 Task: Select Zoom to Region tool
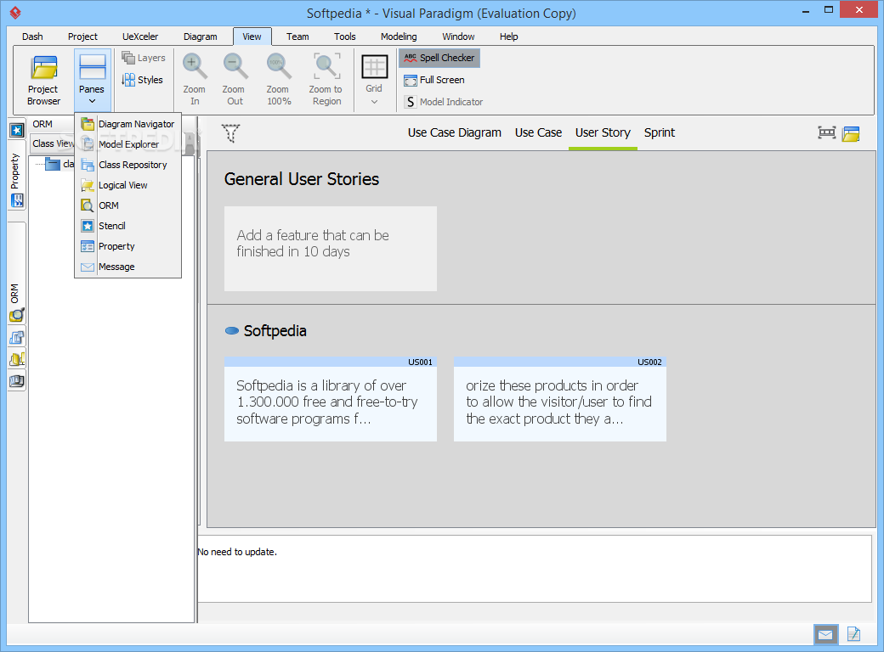(326, 80)
